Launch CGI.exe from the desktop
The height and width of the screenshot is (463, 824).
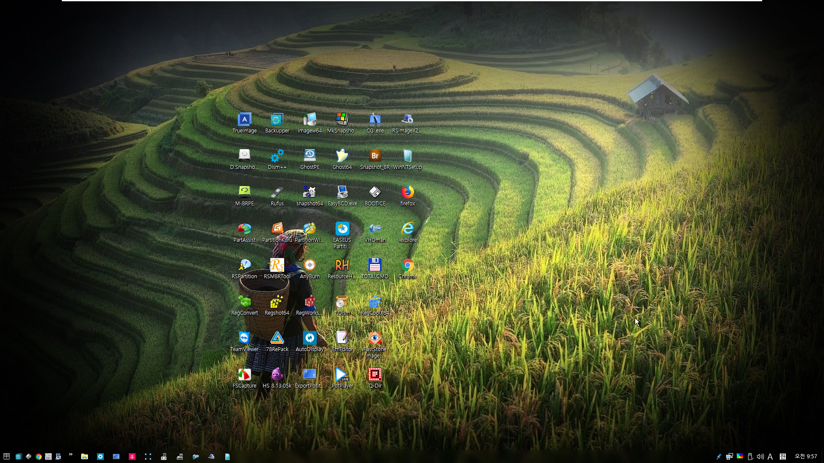point(375,123)
